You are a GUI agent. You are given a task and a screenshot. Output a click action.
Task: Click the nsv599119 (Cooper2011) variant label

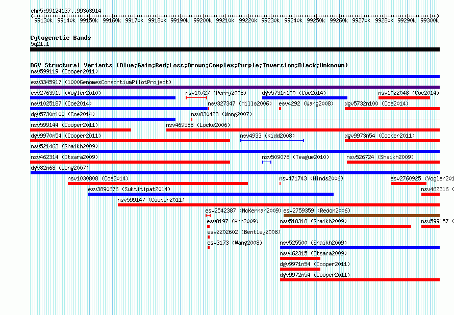64,71
